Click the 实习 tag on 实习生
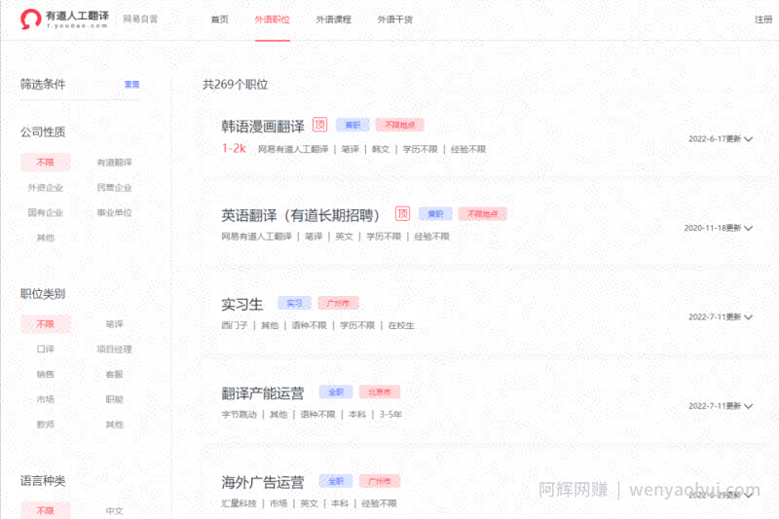This screenshot has height=519, width=779. [x=295, y=303]
